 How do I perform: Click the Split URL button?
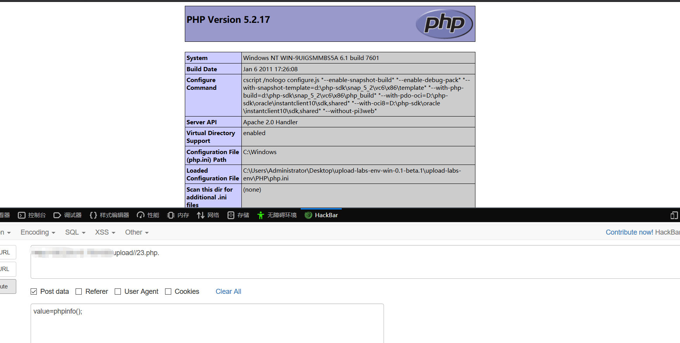(x=8, y=269)
